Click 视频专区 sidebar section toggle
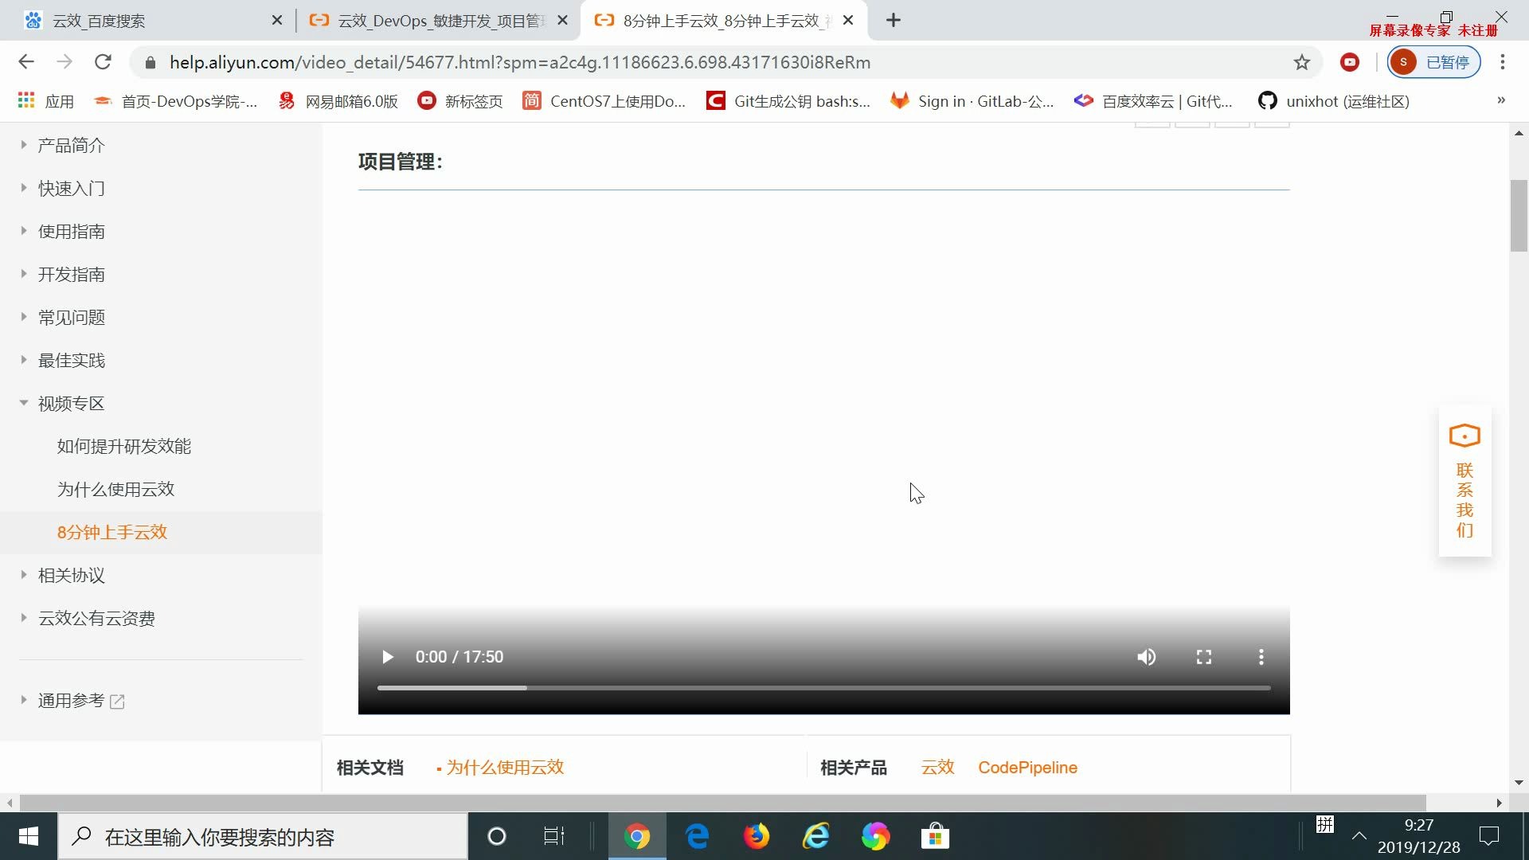This screenshot has width=1529, height=860. (x=23, y=402)
